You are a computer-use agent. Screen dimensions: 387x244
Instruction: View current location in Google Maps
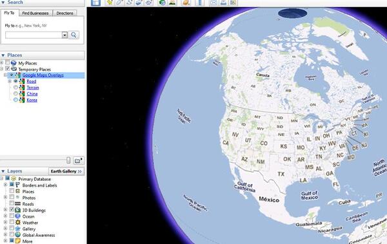pyautogui.click(x=233, y=3)
